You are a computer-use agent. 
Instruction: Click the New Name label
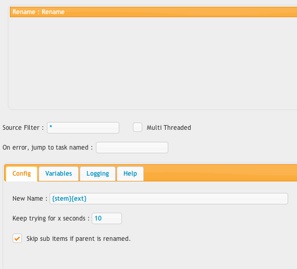click(30, 199)
